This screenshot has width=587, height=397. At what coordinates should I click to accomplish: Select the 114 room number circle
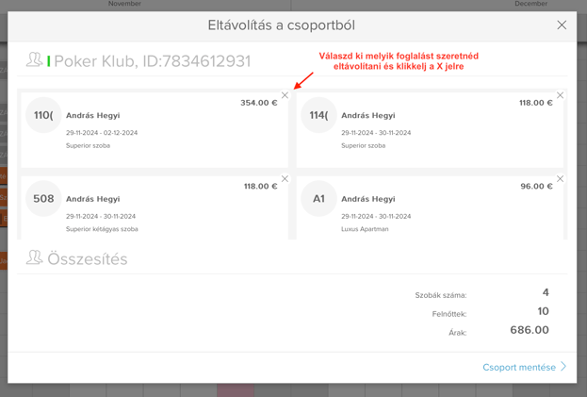pos(318,115)
